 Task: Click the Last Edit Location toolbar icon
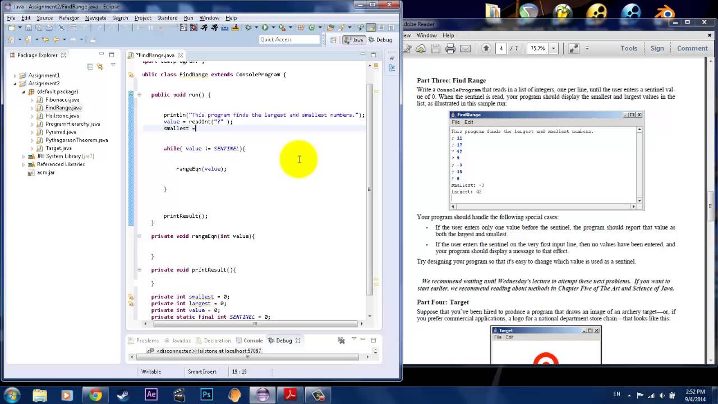(x=45, y=39)
